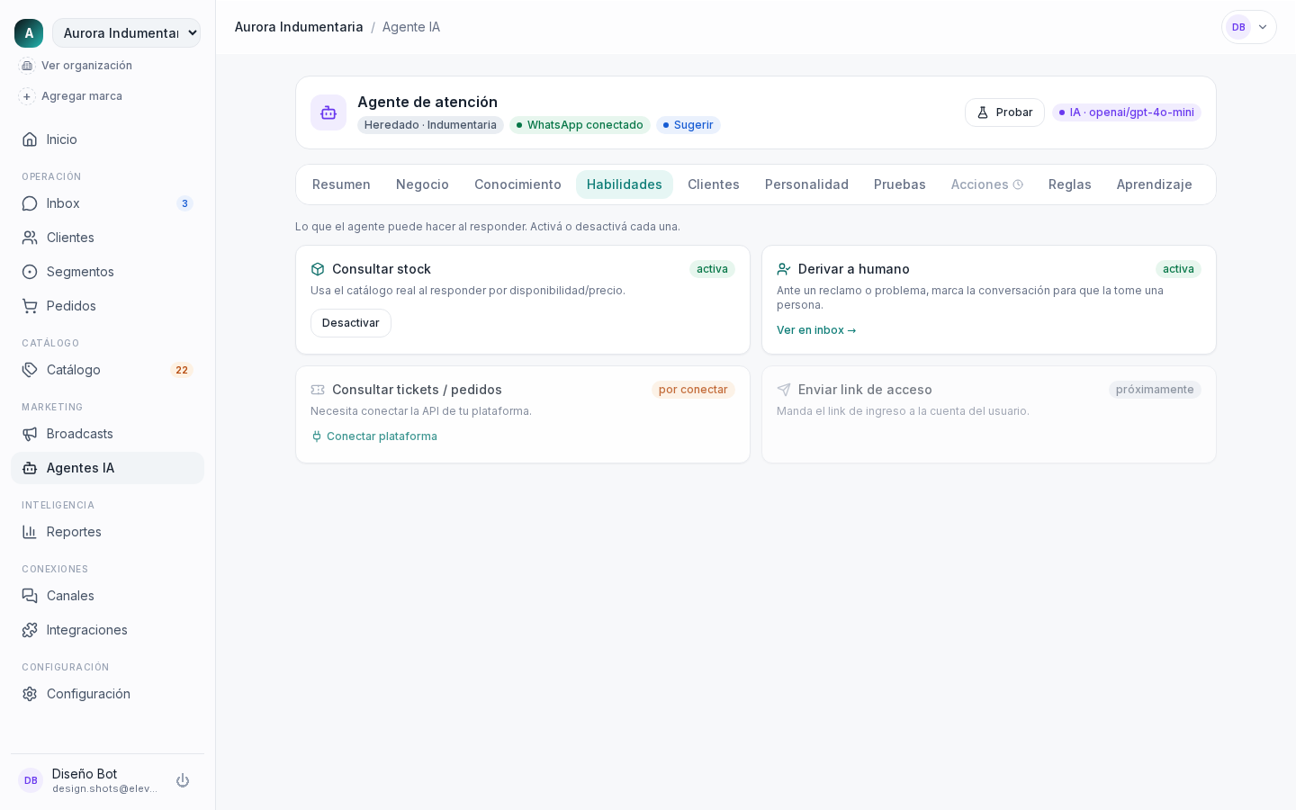Click the por conectar status badge
This screenshot has height=810, width=1296.
point(693,390)
